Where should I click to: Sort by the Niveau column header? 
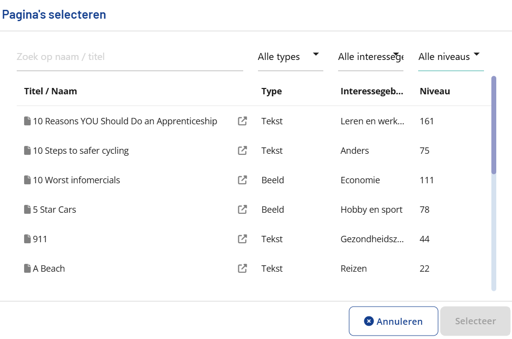(x=435, y=91)
